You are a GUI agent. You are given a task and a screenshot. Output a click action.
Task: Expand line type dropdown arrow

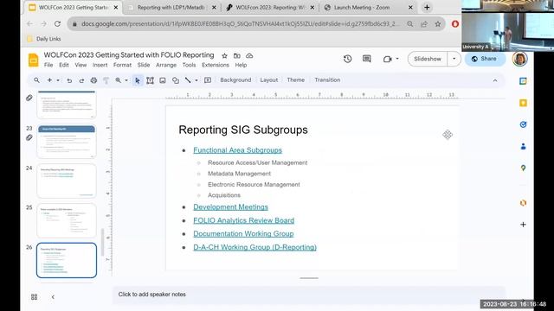click(x=196, y=80)
